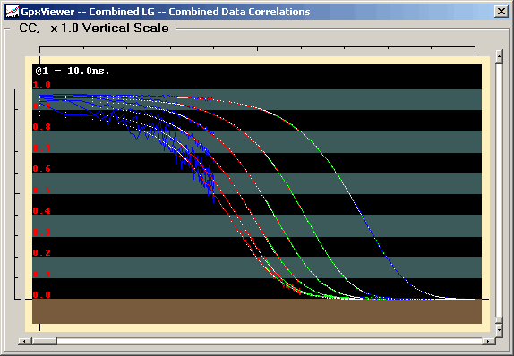
Task: Click the horizontal scrollbar right arrow
Action: coord(488,341)
